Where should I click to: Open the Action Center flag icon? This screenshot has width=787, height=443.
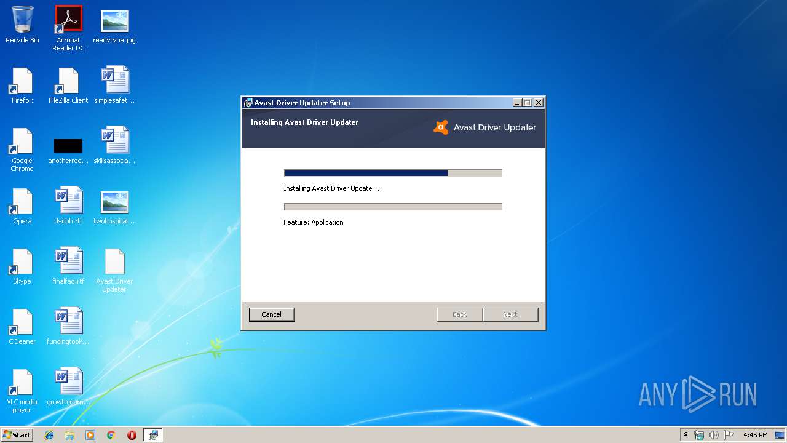point(728,435)
